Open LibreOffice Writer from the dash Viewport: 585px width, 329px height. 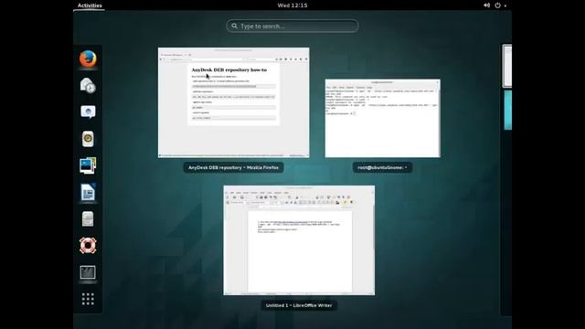point(88,192)
